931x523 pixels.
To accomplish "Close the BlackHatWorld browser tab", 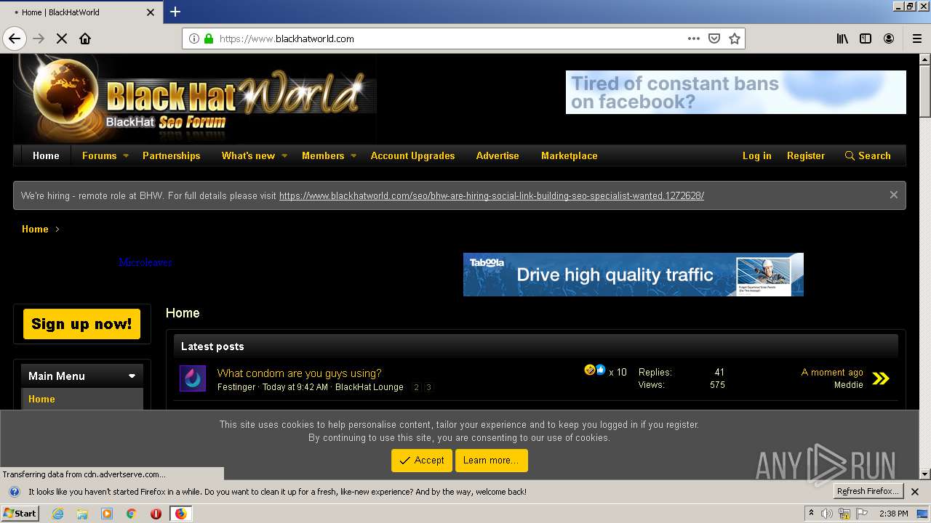I will coord(151,12).
